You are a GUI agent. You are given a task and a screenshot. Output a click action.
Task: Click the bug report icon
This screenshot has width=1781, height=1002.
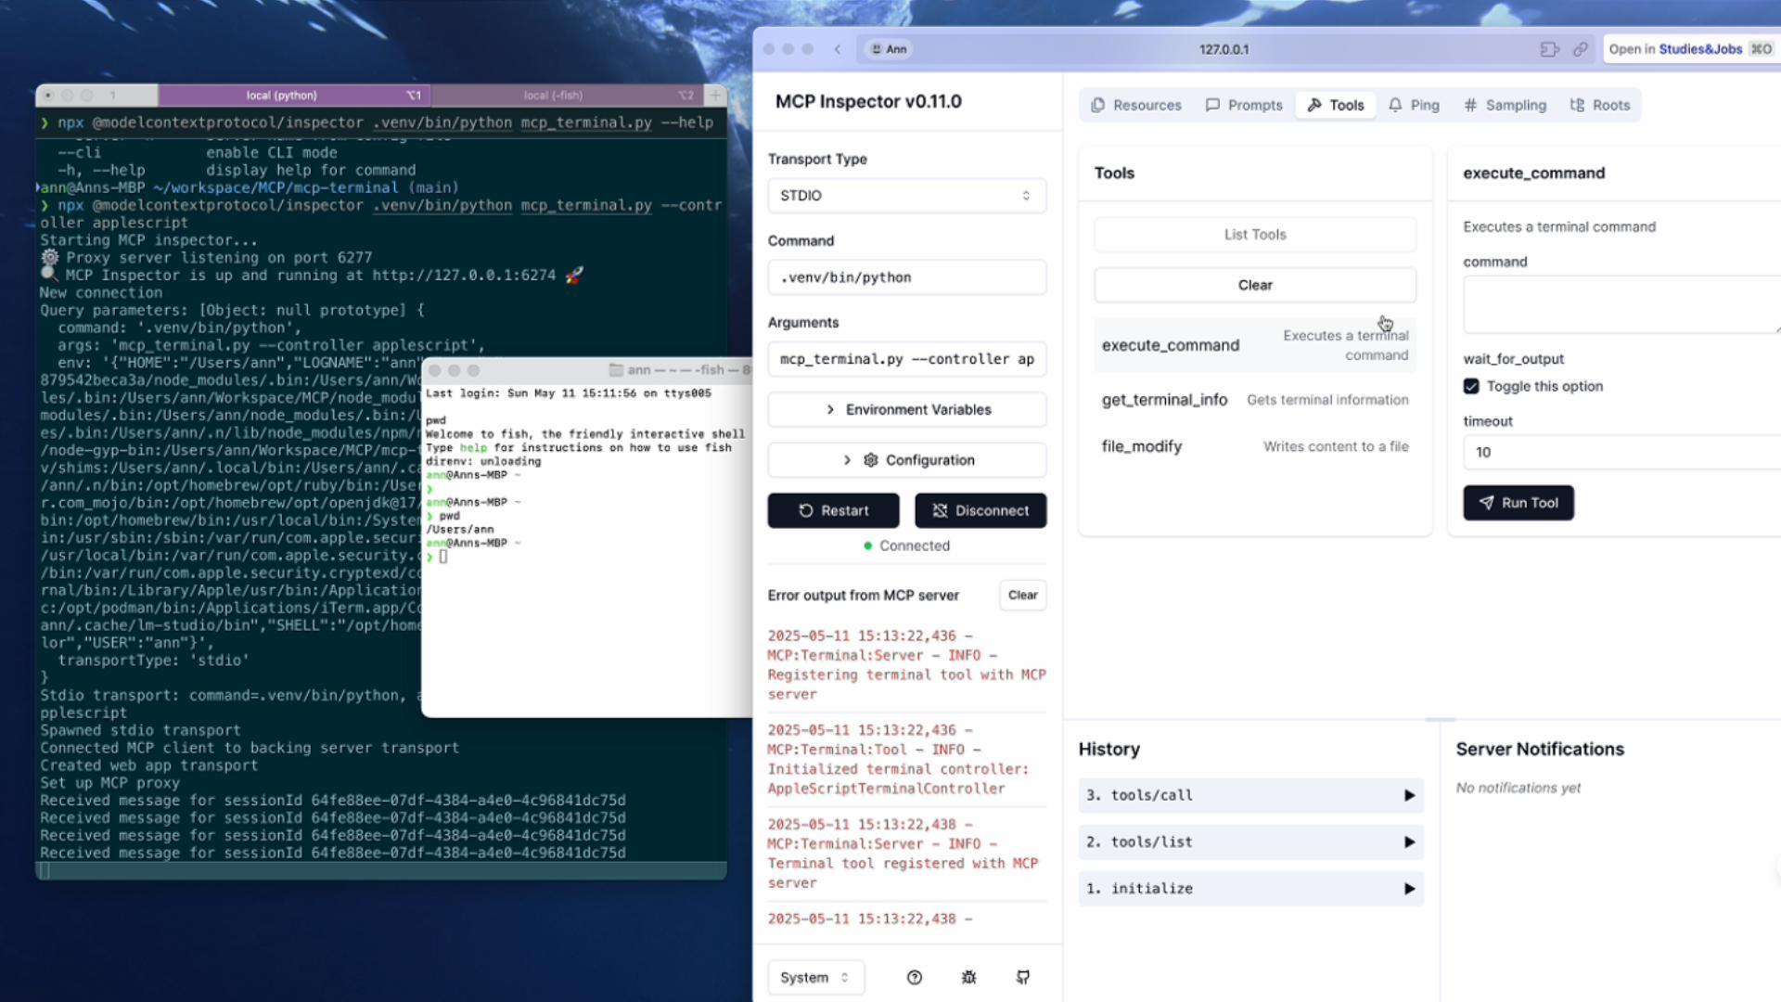[x=968, y=977]
